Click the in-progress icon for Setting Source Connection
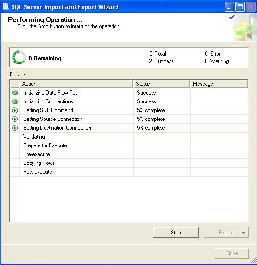Image resolution: width=257 pixels, height=265 pixels. (x=15, y=119)
